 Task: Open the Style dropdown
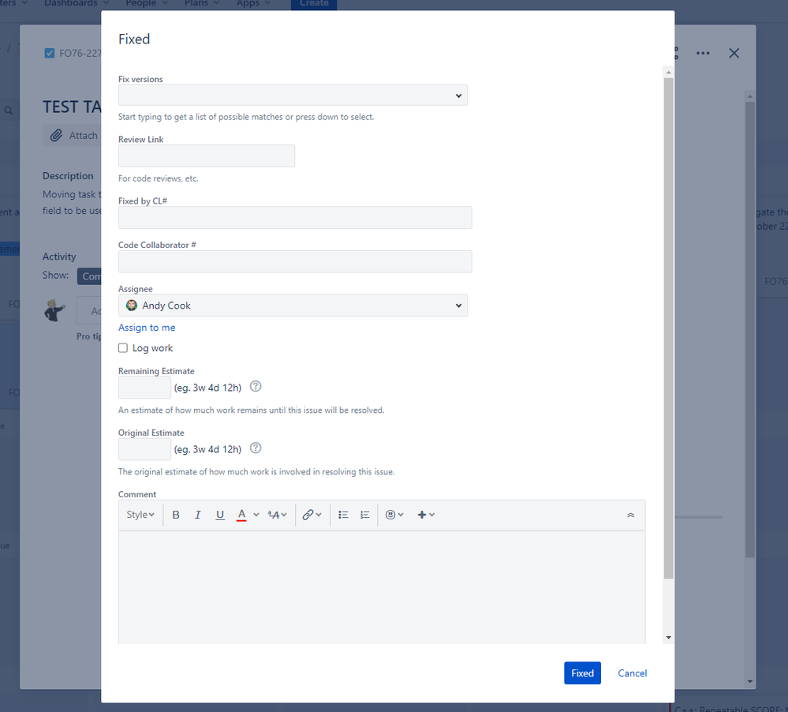tap(140, 515)
